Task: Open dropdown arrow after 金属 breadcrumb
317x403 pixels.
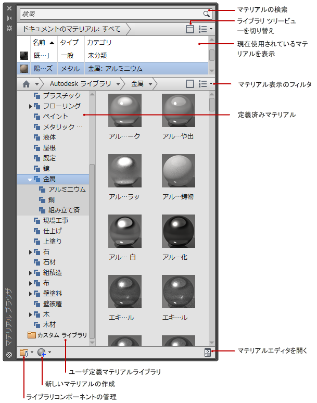Action: pos(150,84)
